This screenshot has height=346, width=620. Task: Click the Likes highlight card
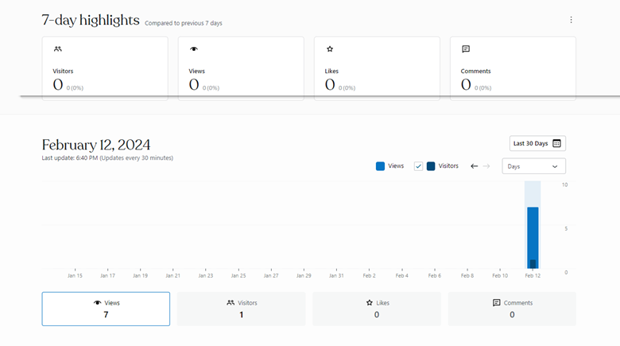(x=377, y=68)
